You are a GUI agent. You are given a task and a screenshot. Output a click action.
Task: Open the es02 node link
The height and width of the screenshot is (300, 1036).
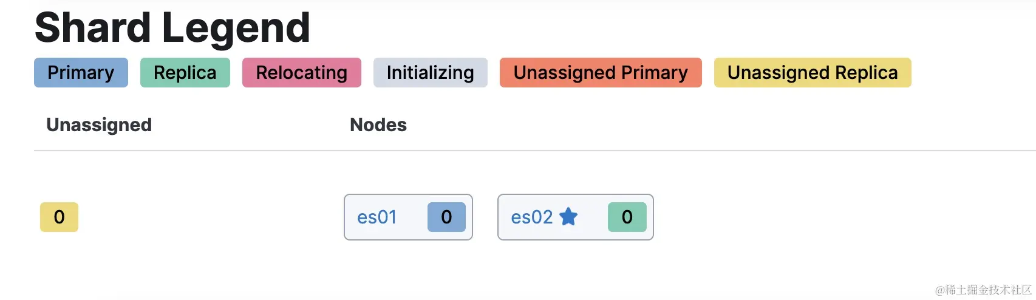pyautogui.click(x=531, y=217)
